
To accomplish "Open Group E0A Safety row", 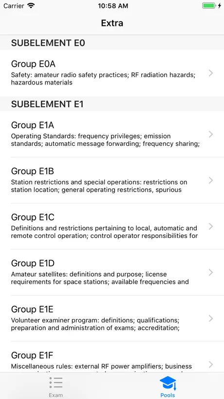I will coord(112,73).
